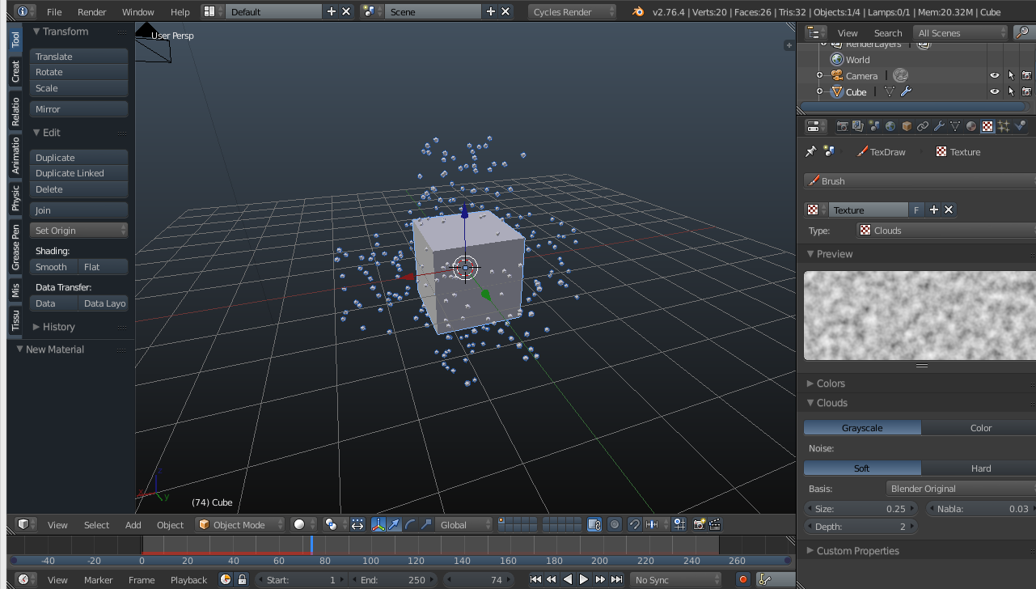Open the Help menu
Screen dimensions: 1036x589
pos(180,12)
